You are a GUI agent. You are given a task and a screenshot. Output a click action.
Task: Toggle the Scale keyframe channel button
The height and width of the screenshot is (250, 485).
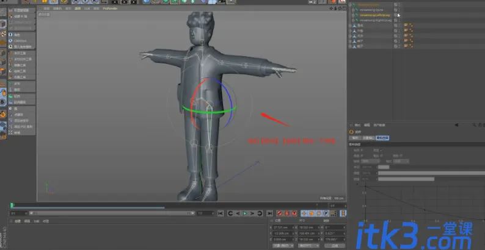pyautogui.click(x=311, y=213)
